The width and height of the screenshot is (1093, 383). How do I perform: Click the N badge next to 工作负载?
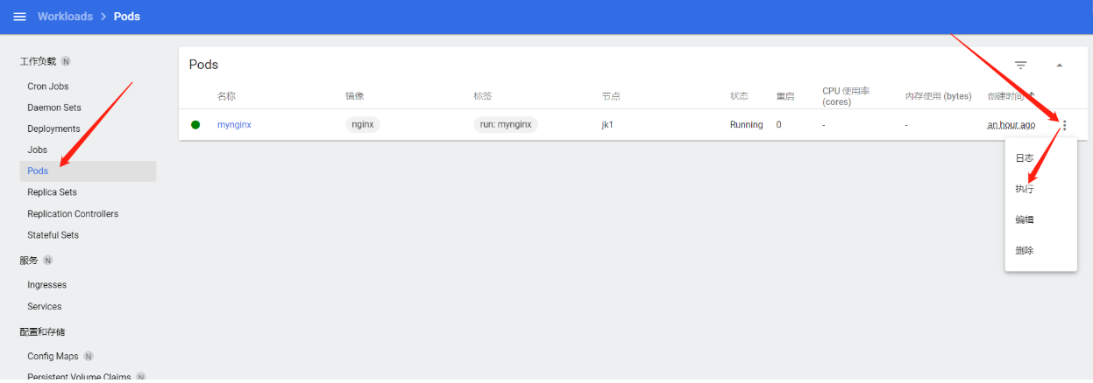66,61
